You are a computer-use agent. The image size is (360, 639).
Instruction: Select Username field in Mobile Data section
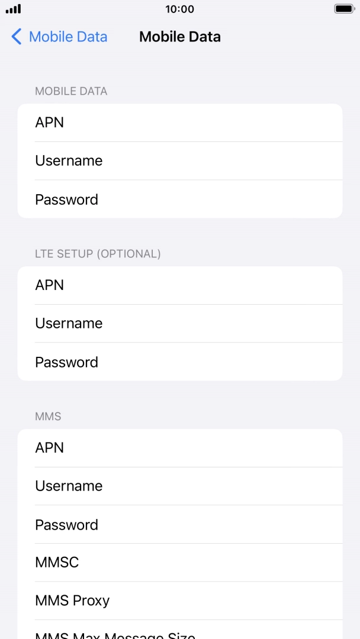tap(180, 161)
